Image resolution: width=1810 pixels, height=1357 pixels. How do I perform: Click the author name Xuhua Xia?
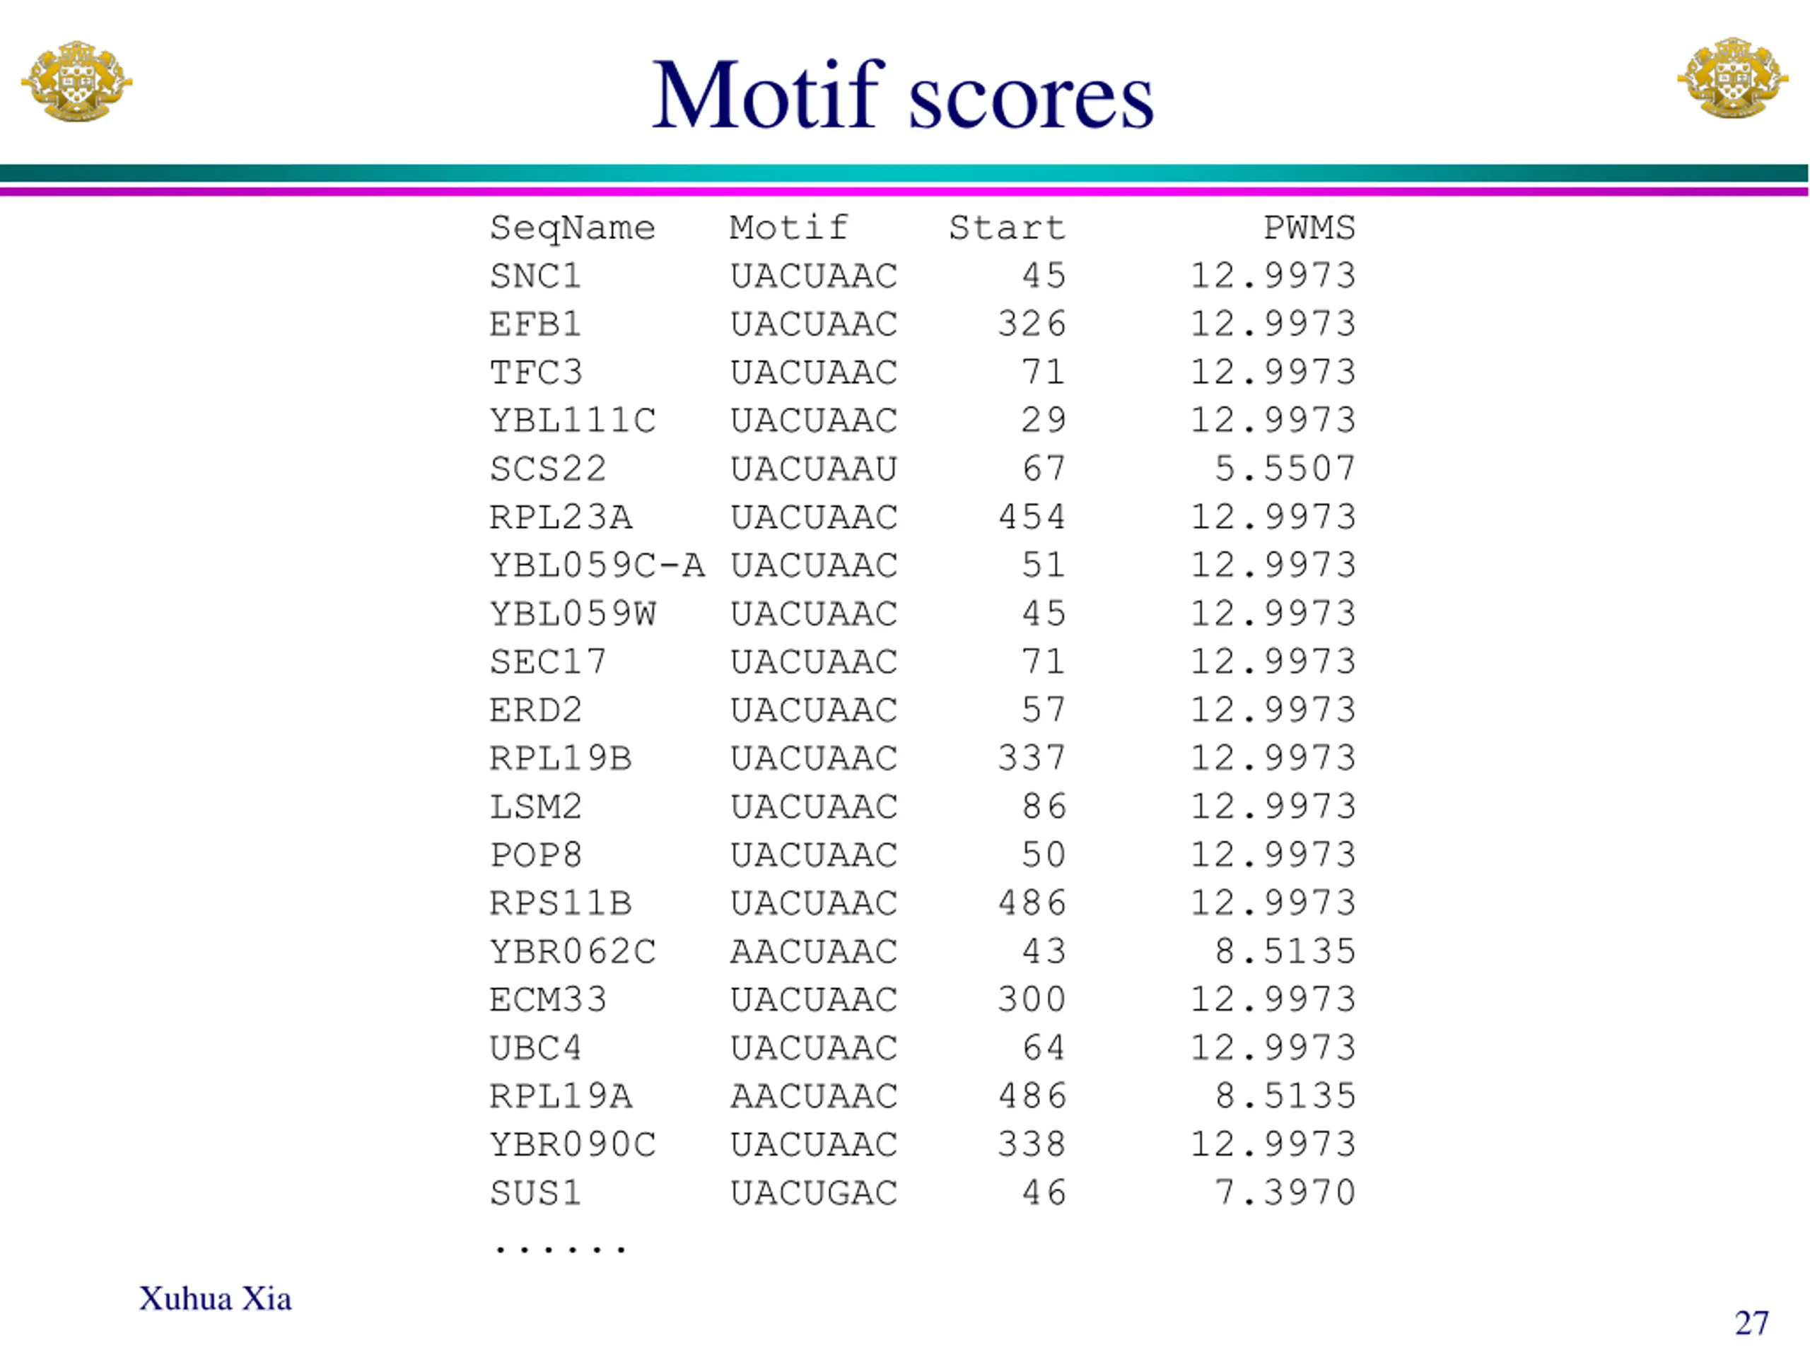[x=215, y=1299]
